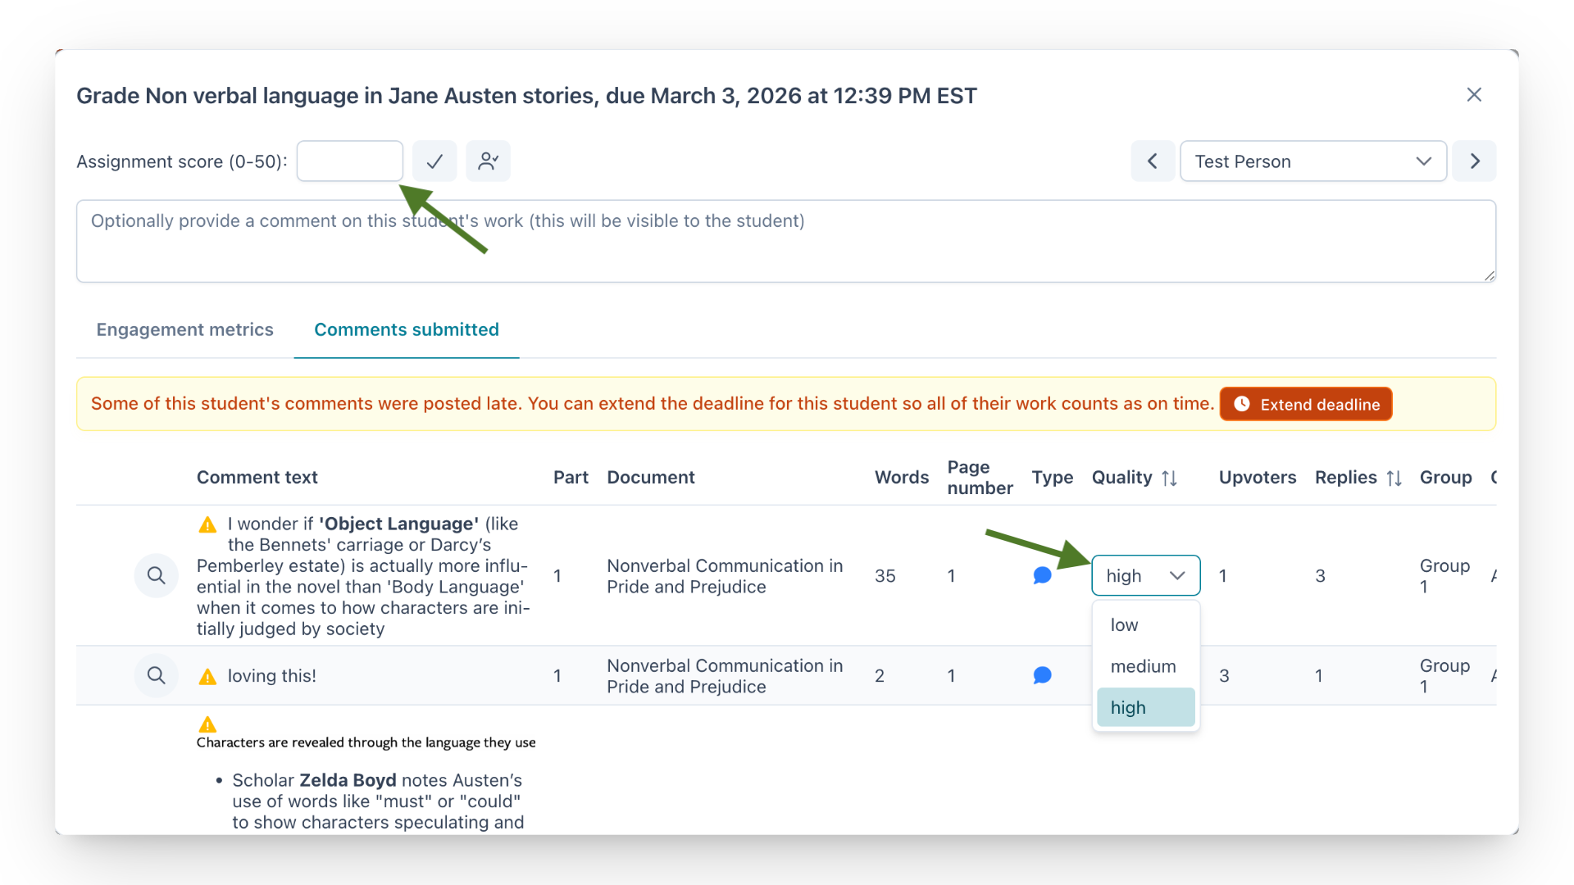
Task: Click the Upvoters column header
Action: (1258, 478)
